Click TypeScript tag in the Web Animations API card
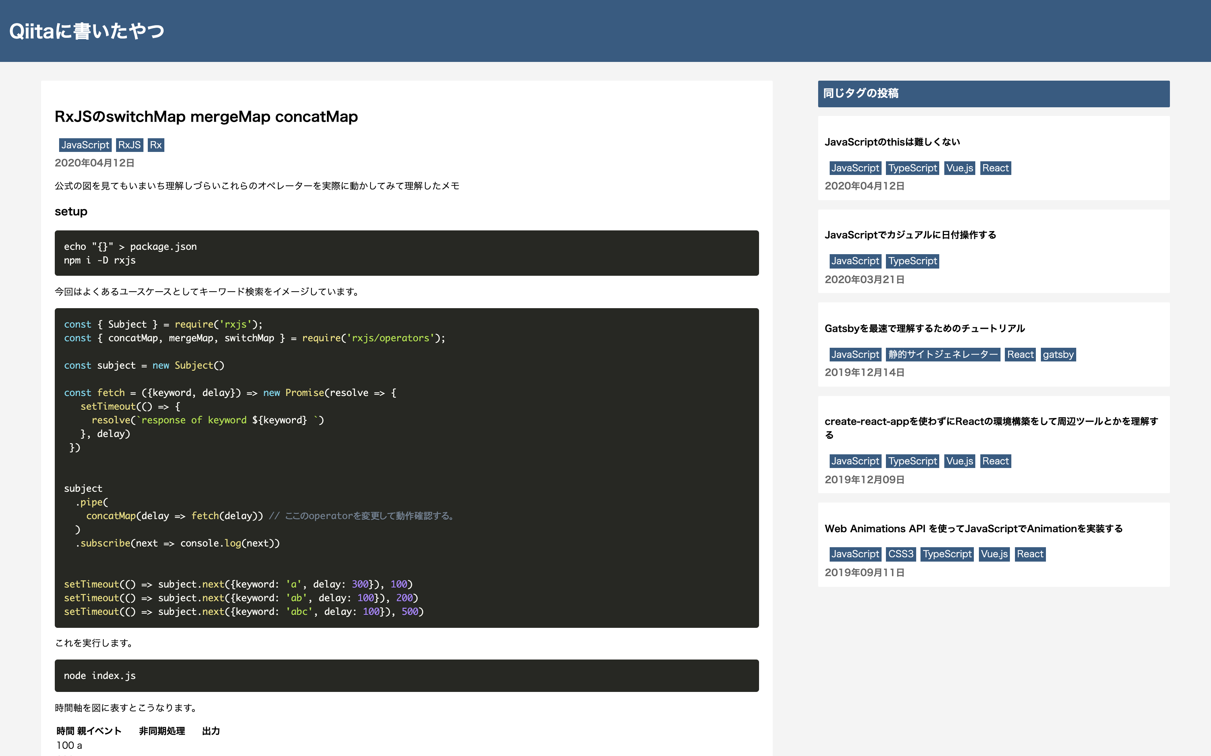Image resolution: width=1211 pixels, height=756 pixels. click(x=947, y=554)
